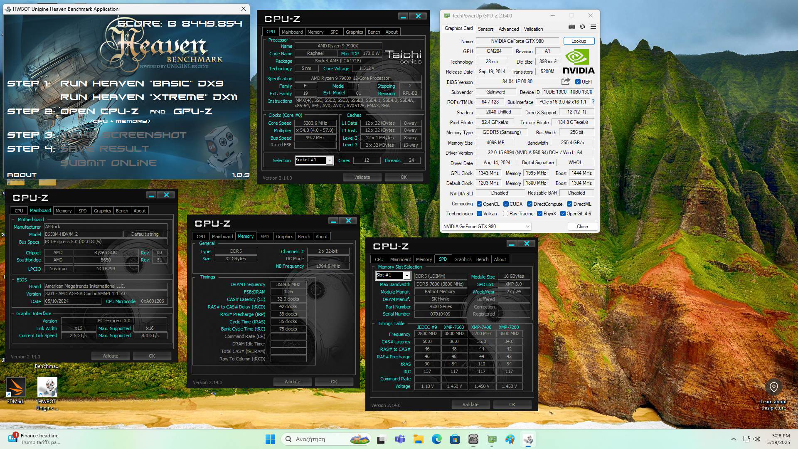This screenshot has width=798, height=449.
Task: Open the NVIDIA GeForce GTX 980 card dropdown
Action: [x=486, y=227]
